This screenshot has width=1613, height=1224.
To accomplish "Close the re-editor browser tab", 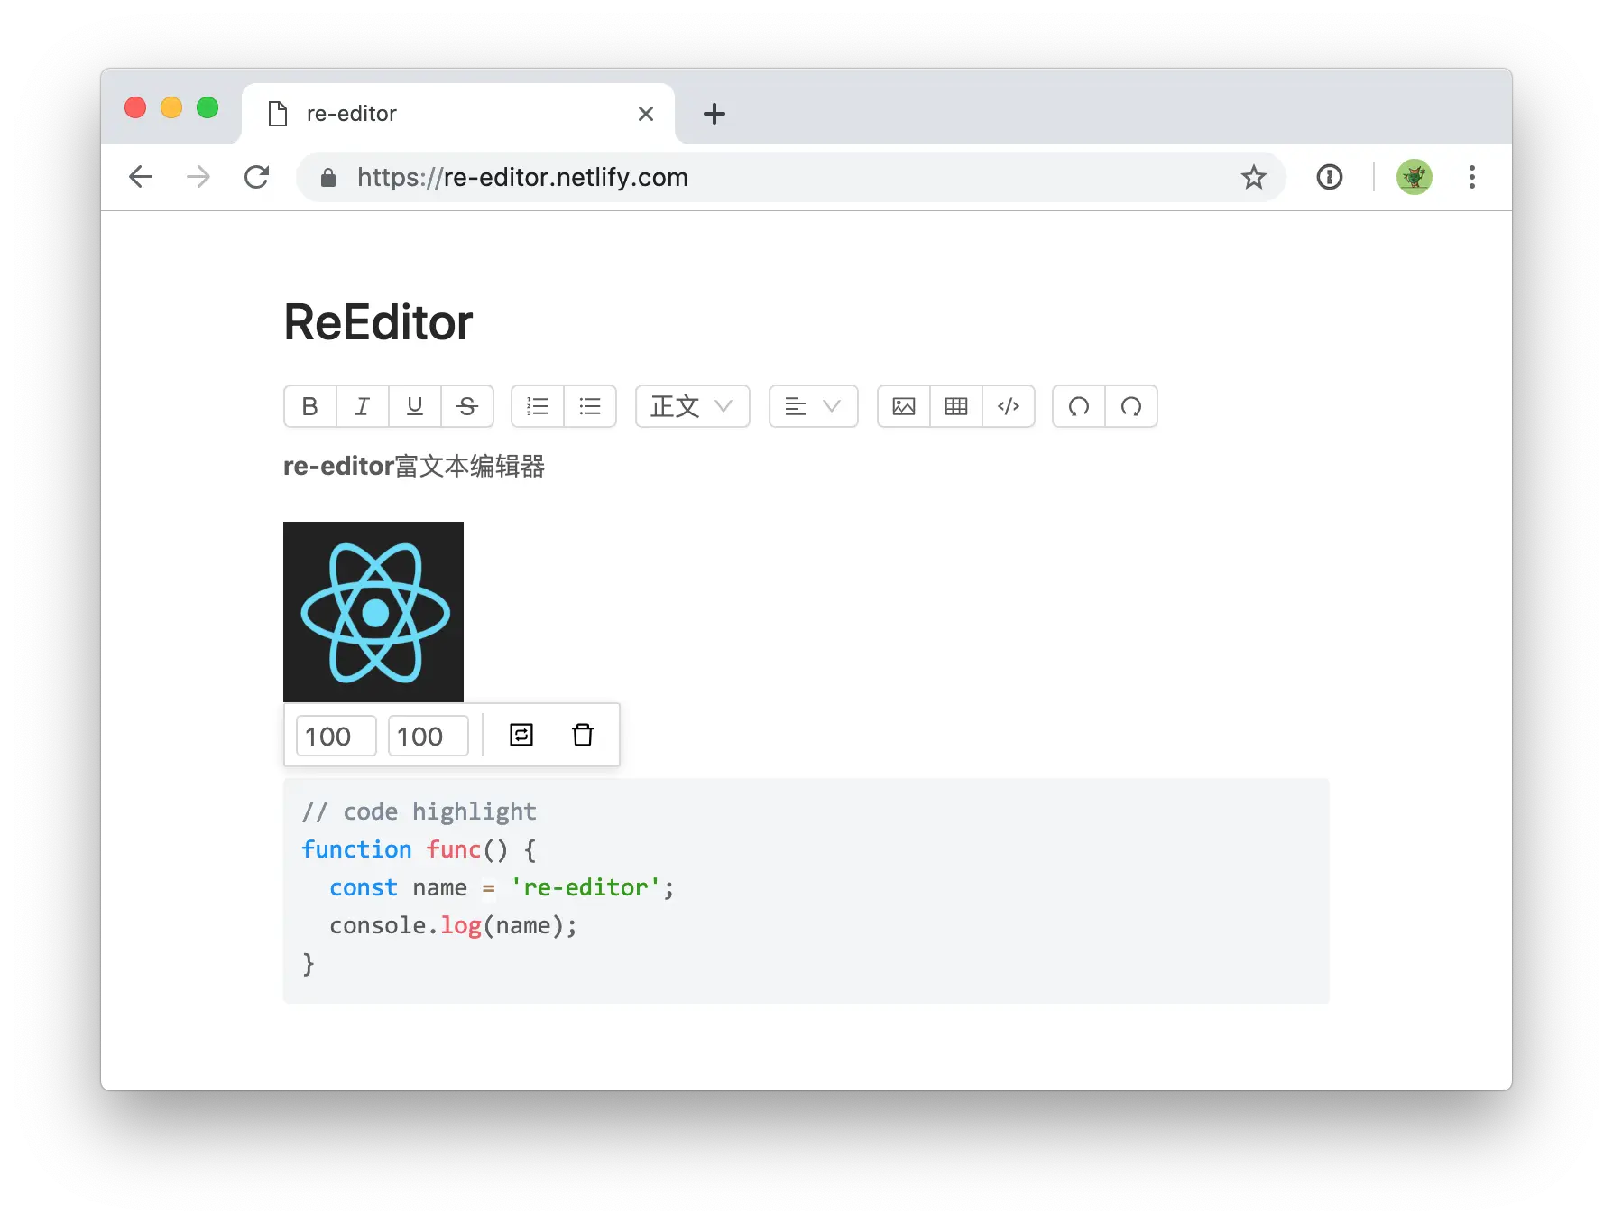I will tap(646, 114).
